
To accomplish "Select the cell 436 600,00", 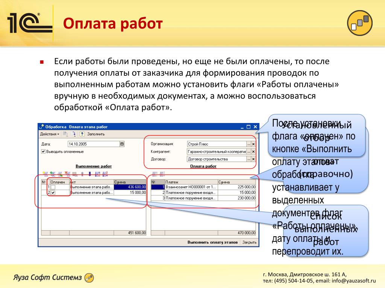I will (130, 187).
